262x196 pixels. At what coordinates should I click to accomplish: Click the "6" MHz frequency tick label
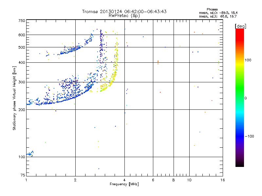pyautogui.click(x=153, y=180)
